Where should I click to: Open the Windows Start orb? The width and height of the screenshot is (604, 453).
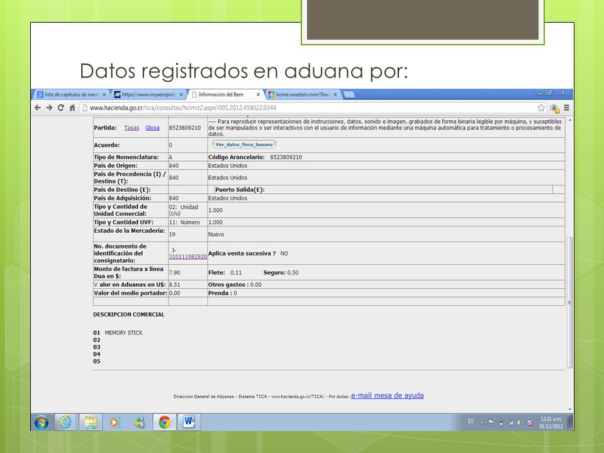[42, 422]
